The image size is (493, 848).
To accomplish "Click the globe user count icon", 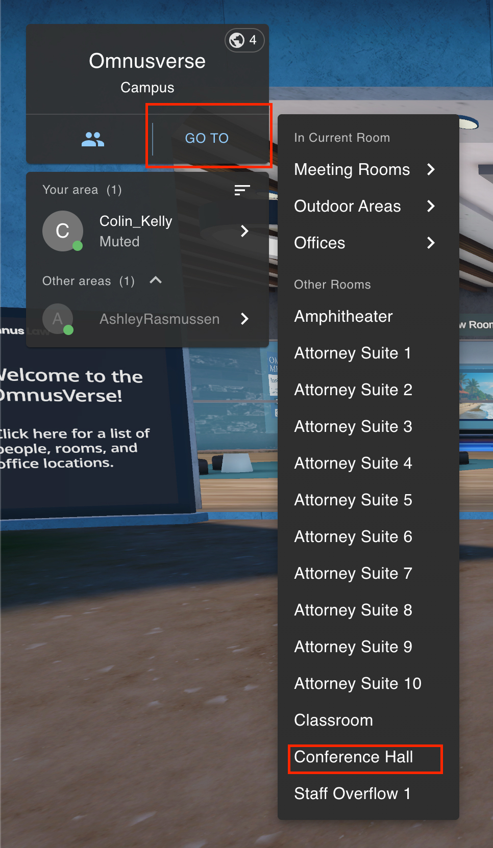I will (244, 40).
